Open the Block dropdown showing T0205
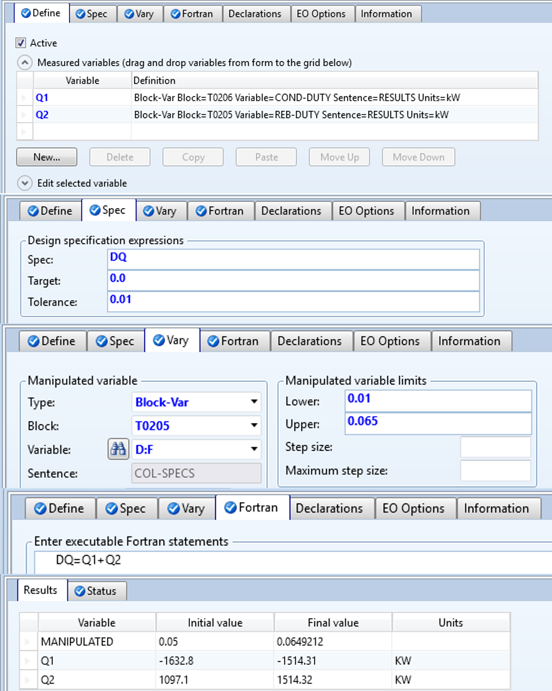Screen dimensions: 552x691 click(196, 426)
